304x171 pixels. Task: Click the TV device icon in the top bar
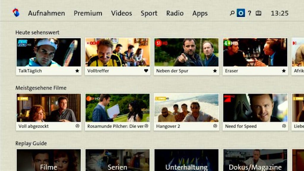(x=258, y=13)
